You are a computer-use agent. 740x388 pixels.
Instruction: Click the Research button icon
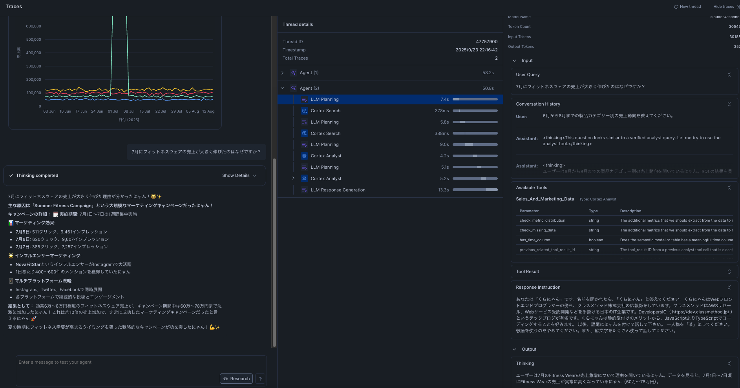click(226, 379)
